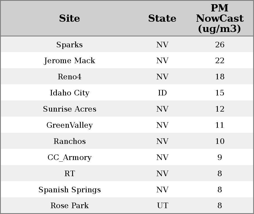Select the PM value 26 for Sparks
Viewport: 254px width, 214px height.
point(219,45)
